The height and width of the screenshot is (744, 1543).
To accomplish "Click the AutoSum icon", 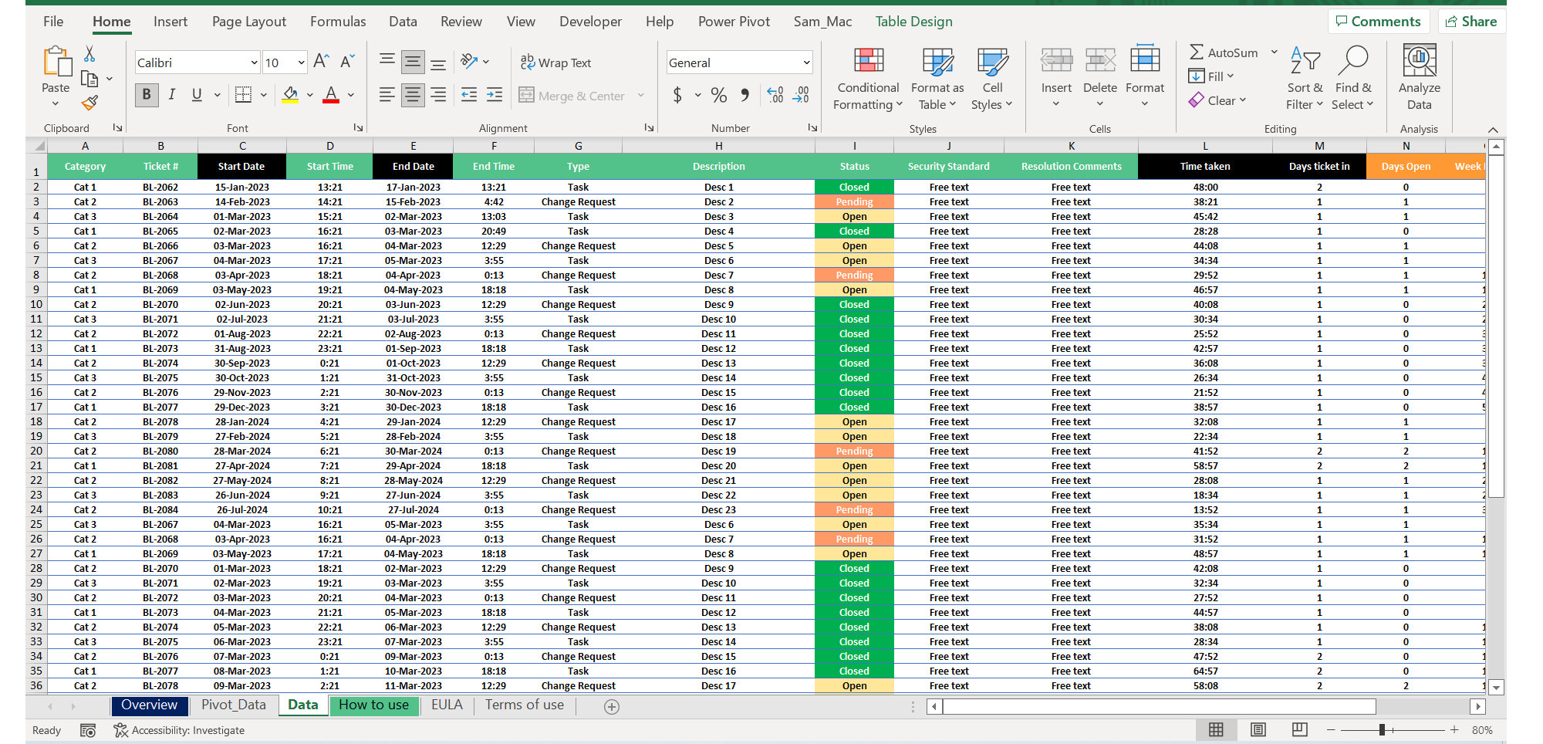I will (1197, 52).
